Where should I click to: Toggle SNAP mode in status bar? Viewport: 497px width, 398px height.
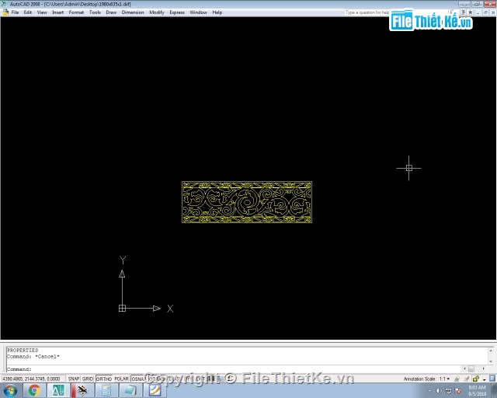click(74, 379)
